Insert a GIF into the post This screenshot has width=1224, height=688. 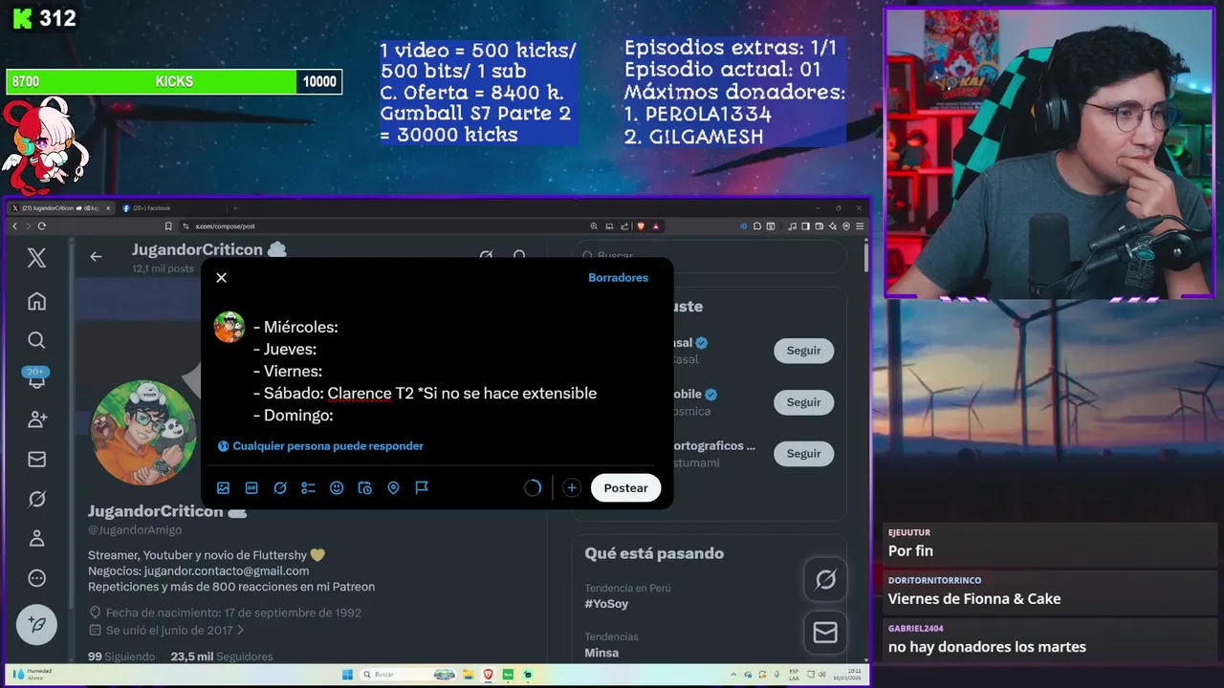coord(251,488)
